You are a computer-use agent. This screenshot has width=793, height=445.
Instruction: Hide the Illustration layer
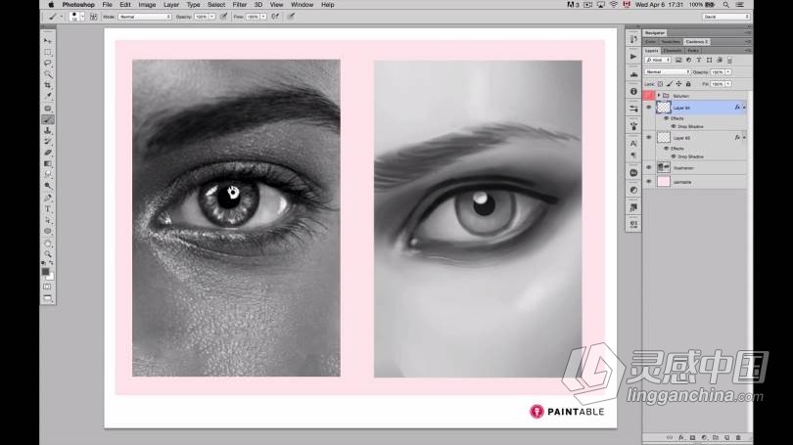pyautogui.click(x=648, y=167)
